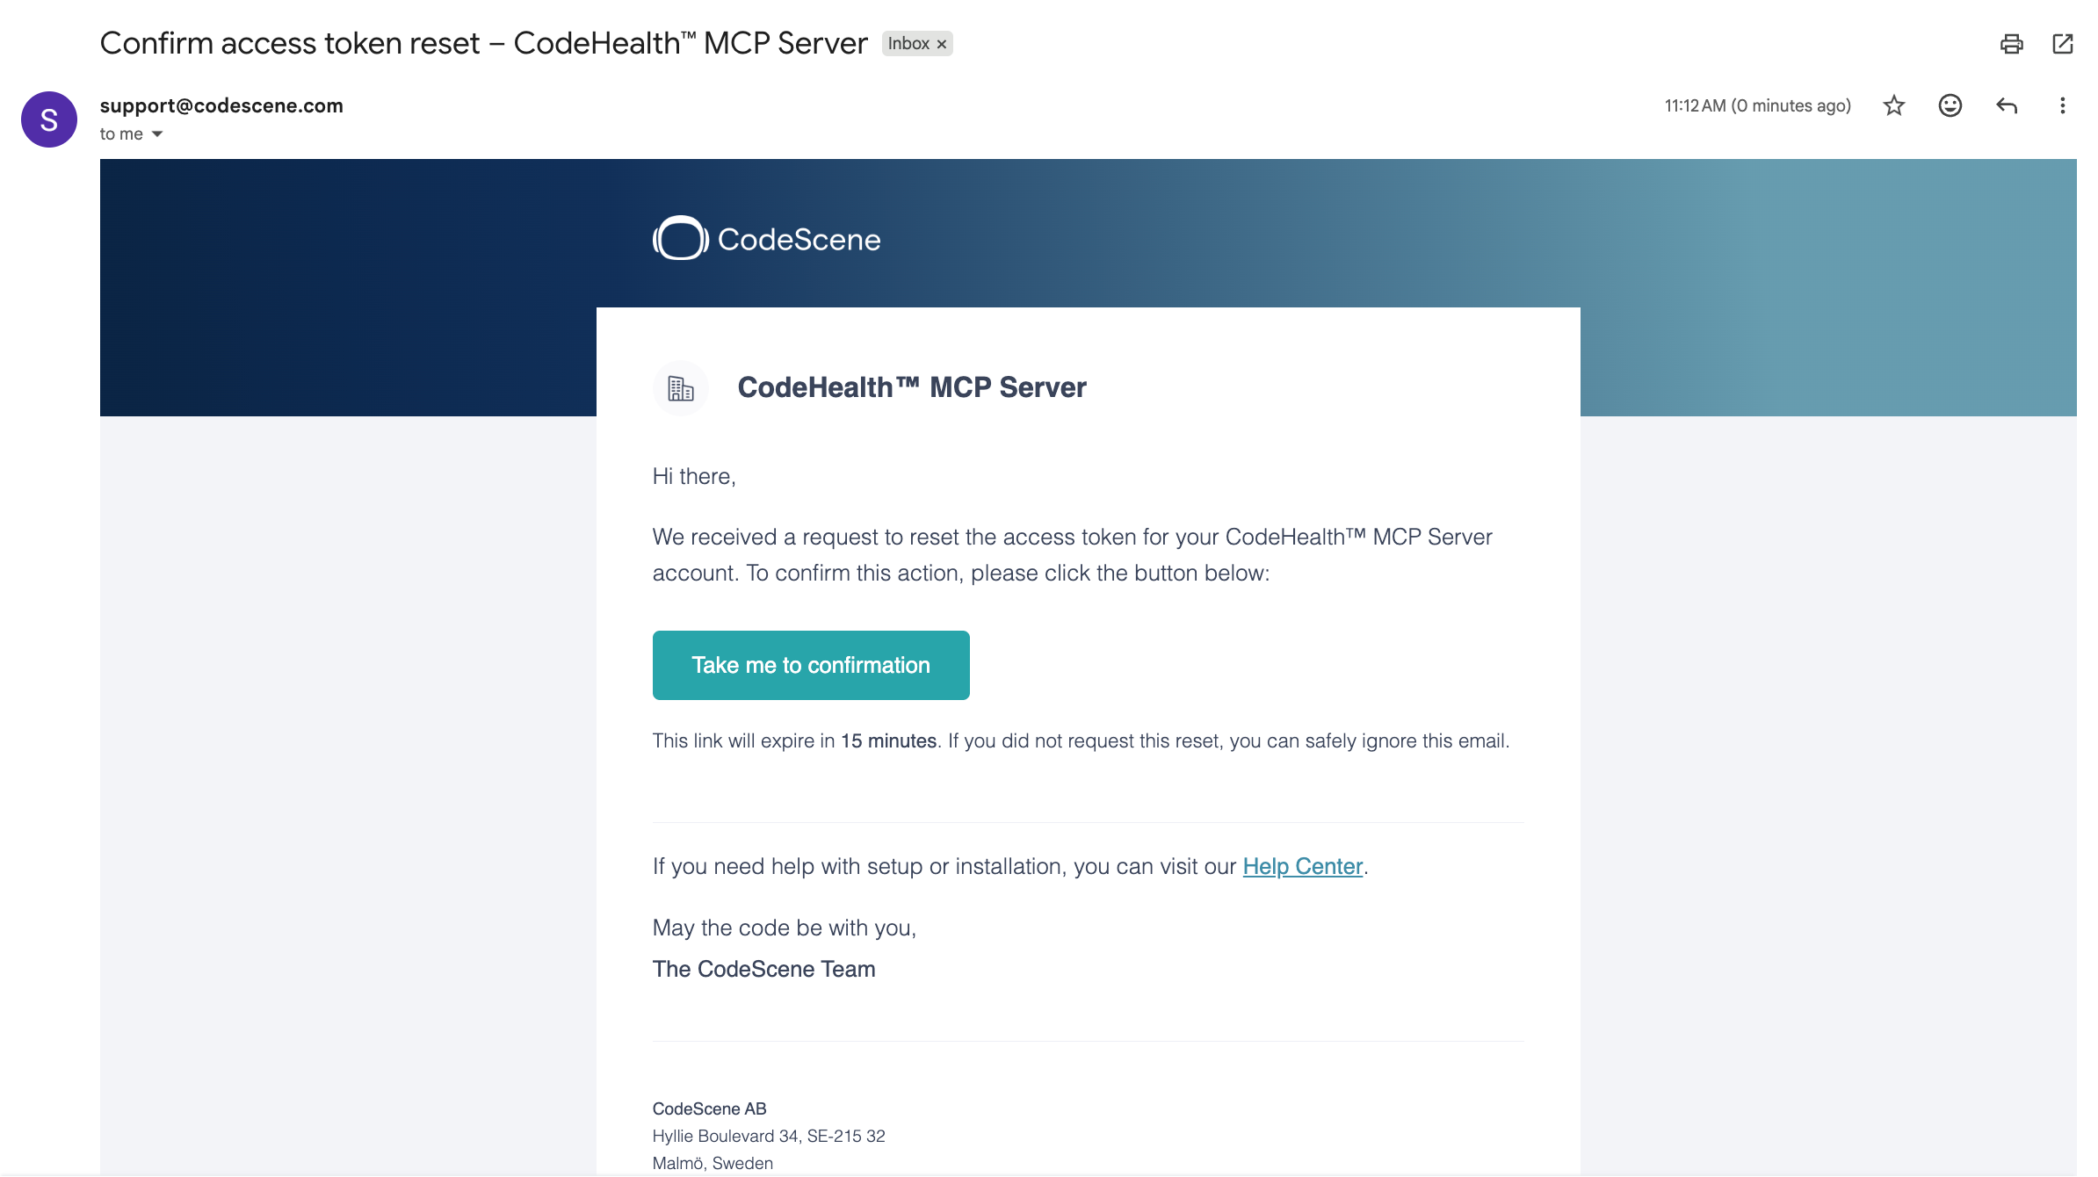Expand recipient details next to 'to me'

point(157,134)
